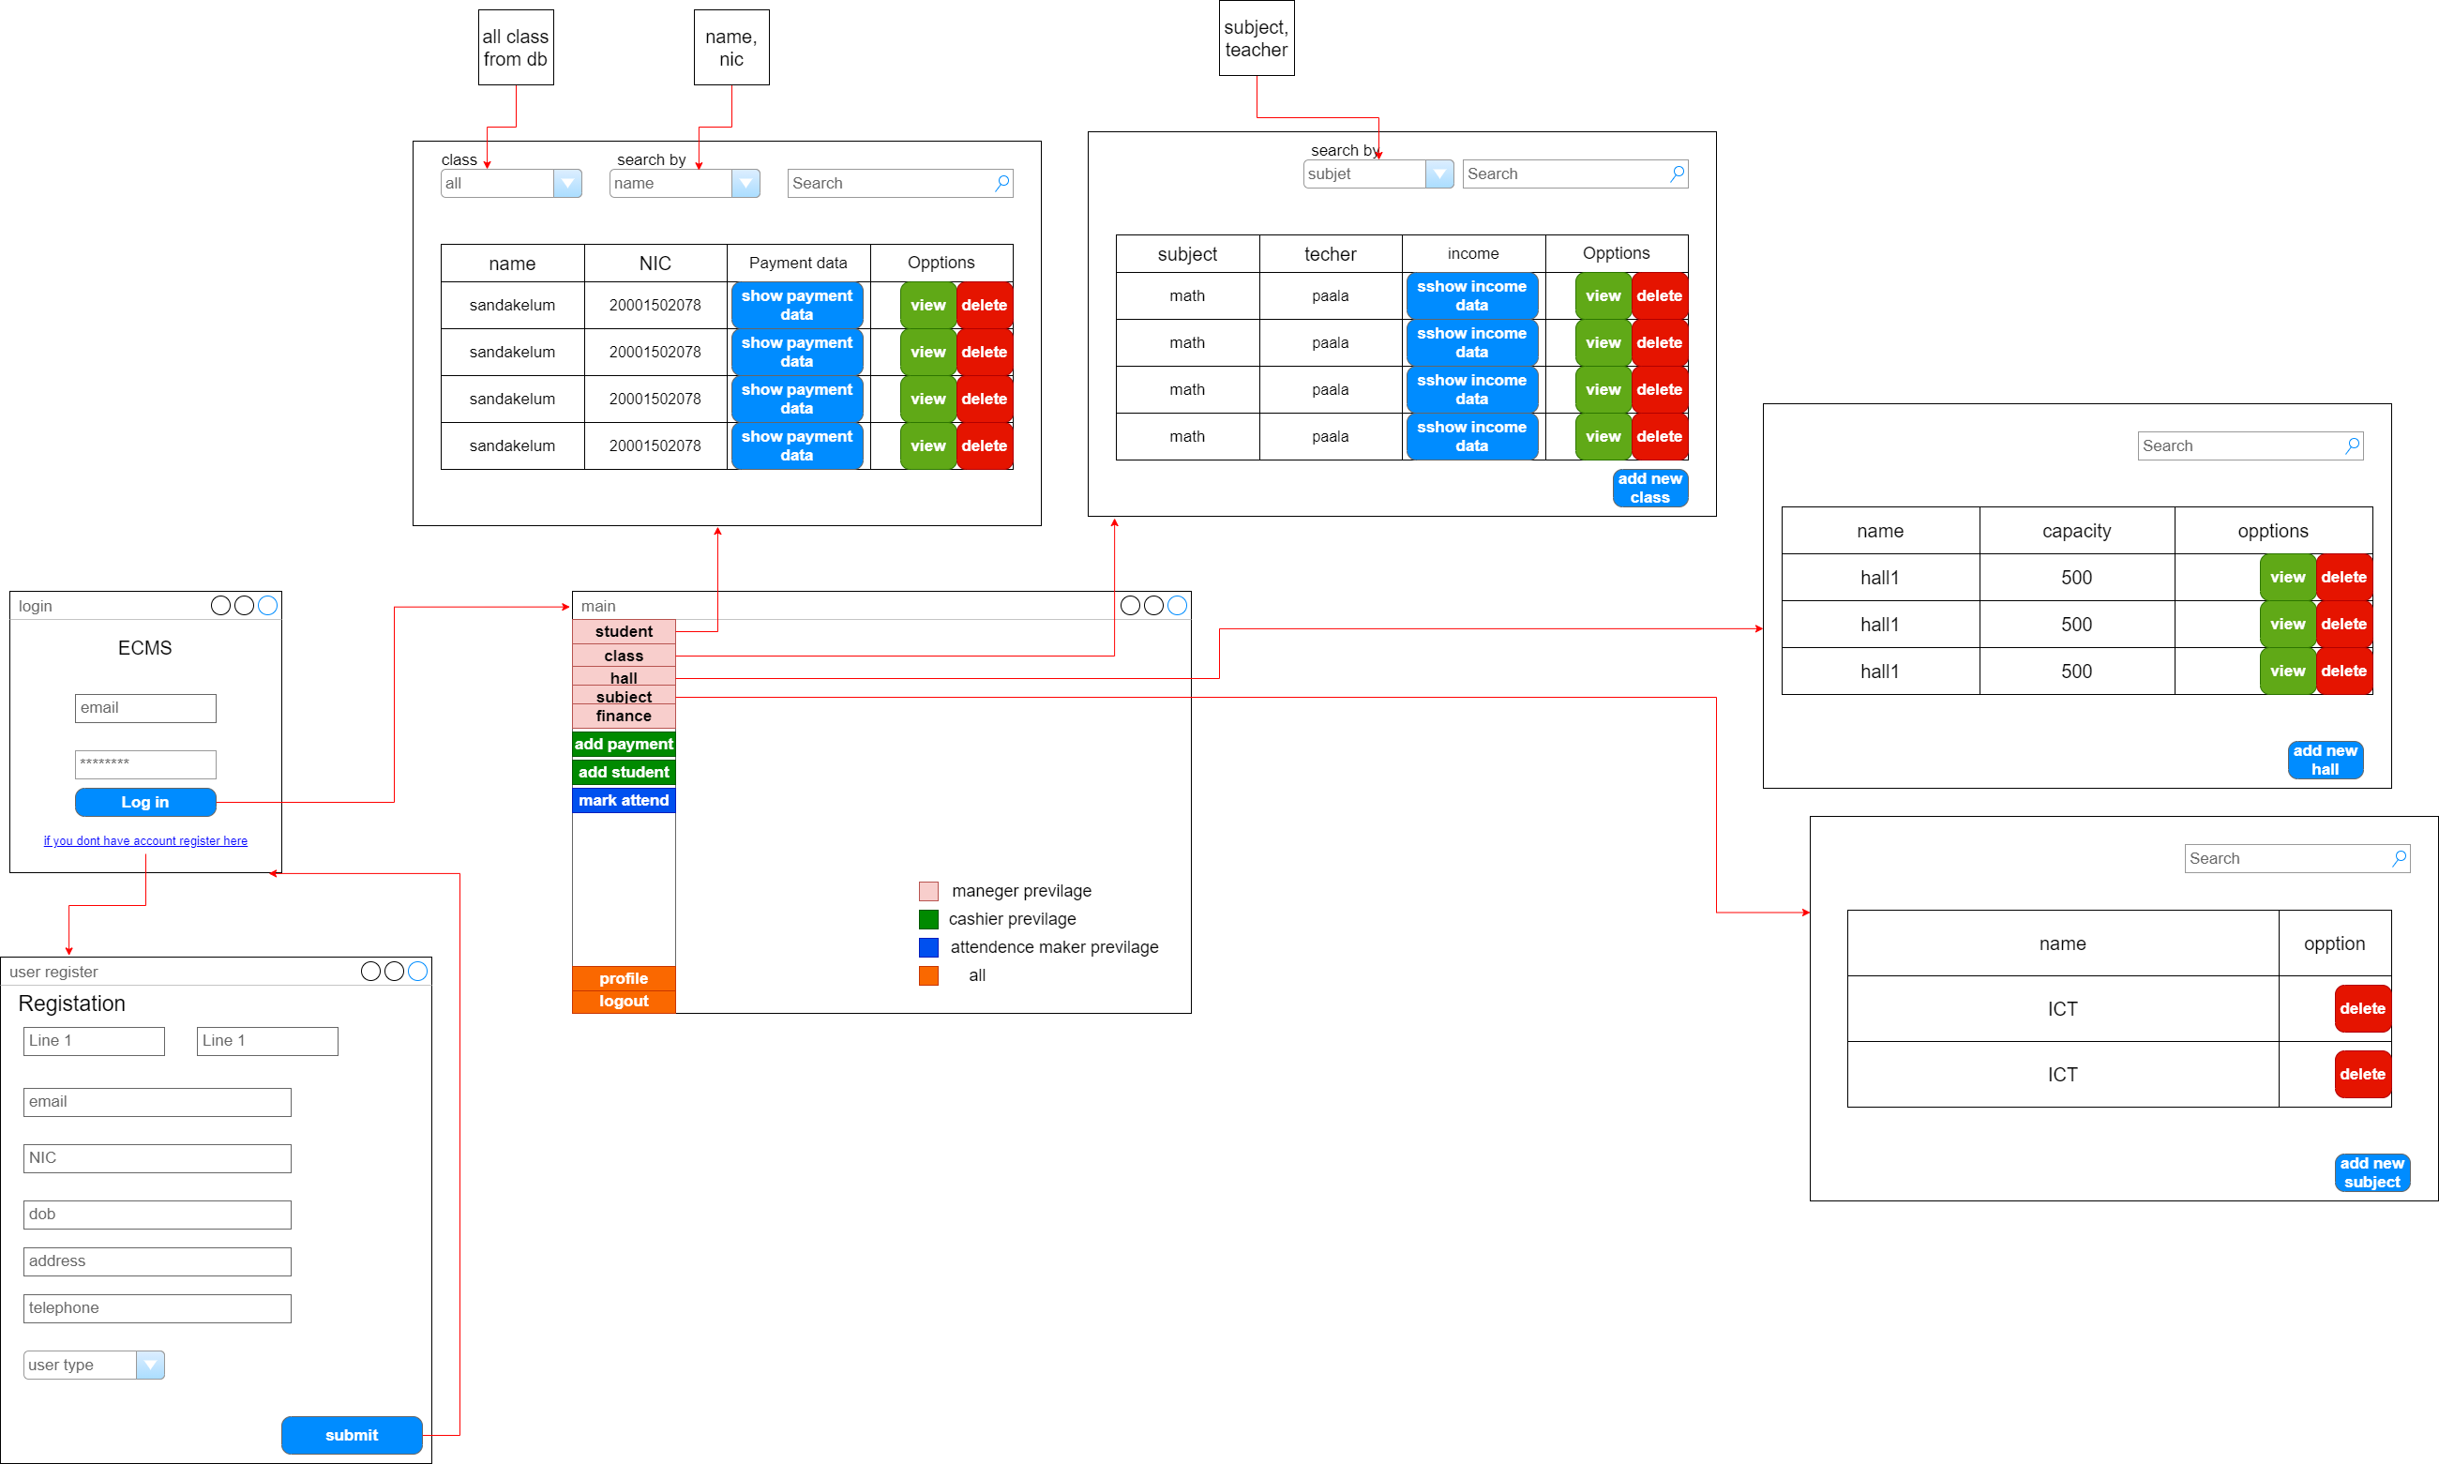
Task: Click add new class button
Action: pos(1650,489)
